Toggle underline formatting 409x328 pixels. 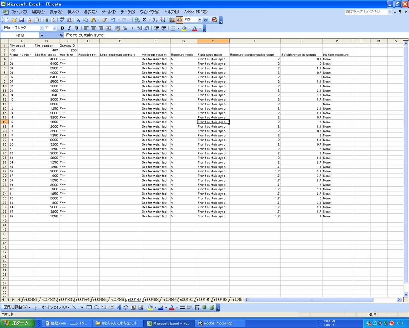coord(77,28)
